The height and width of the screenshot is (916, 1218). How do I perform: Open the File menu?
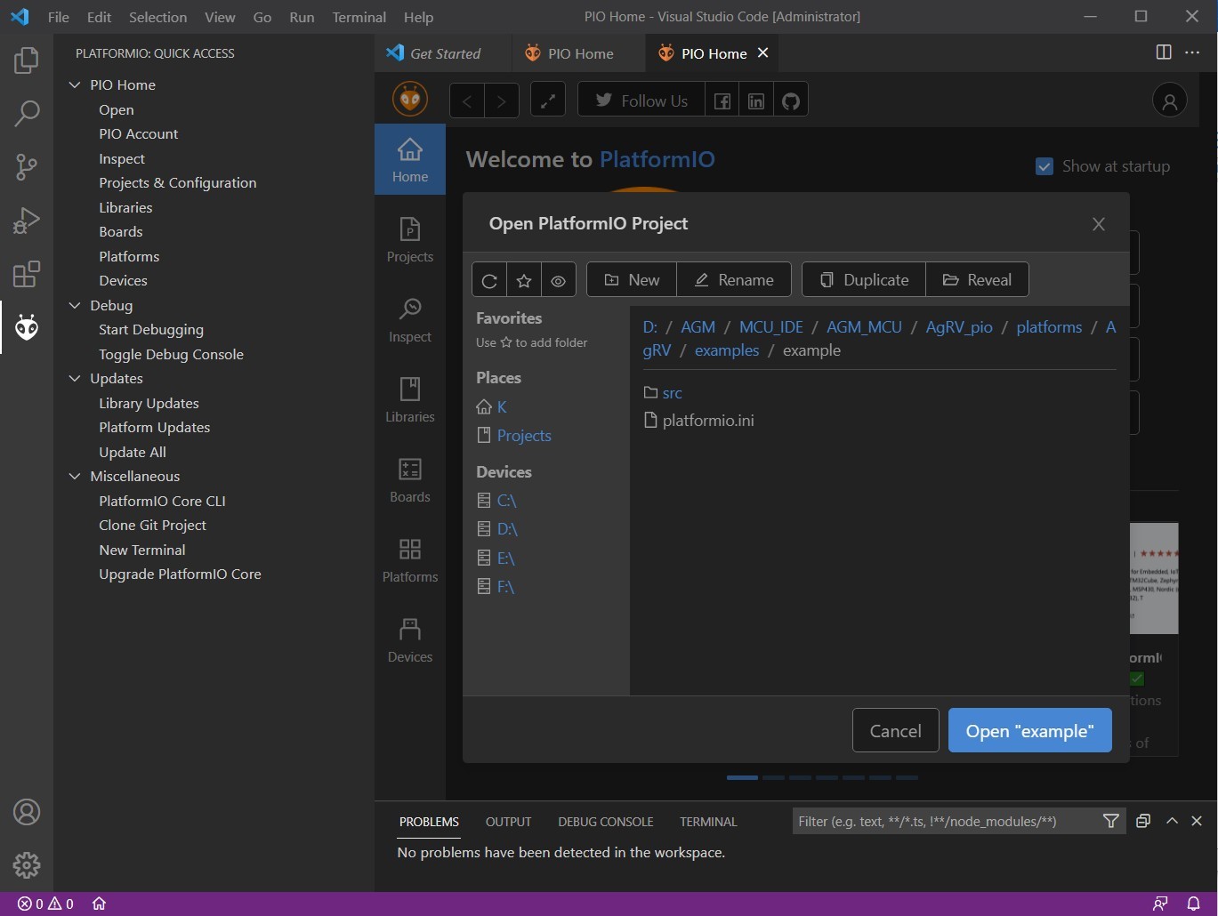pos(58,17)
